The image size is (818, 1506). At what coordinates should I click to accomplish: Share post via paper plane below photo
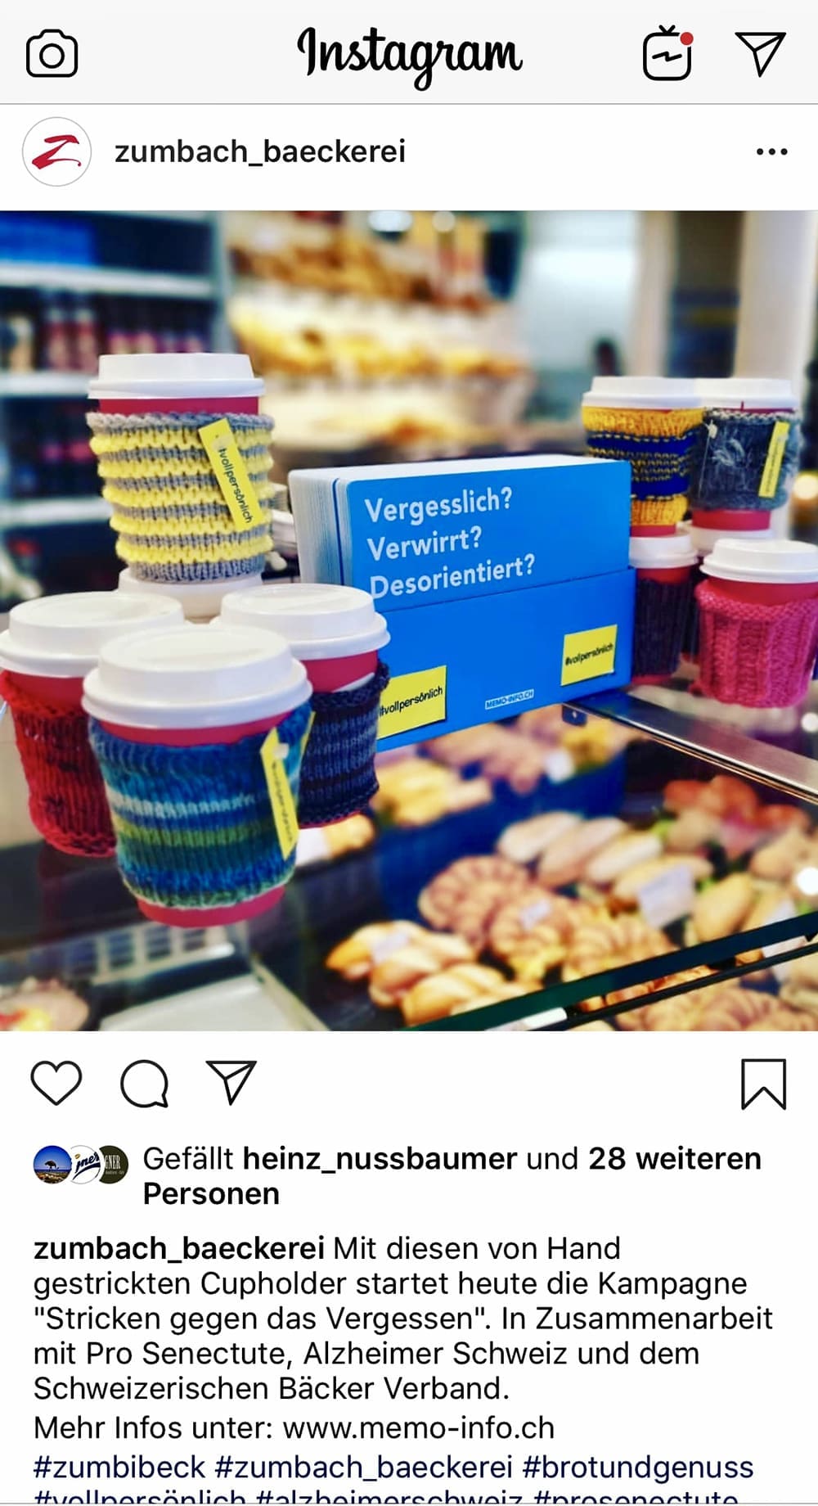click(x=231, y=1082)
